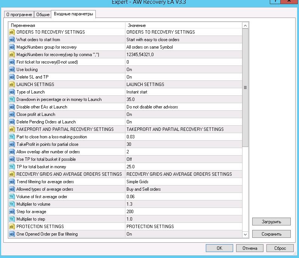Screen dimensions: 299x258
Task: Click the Переменная column header
Action: [x=67, y=25]
